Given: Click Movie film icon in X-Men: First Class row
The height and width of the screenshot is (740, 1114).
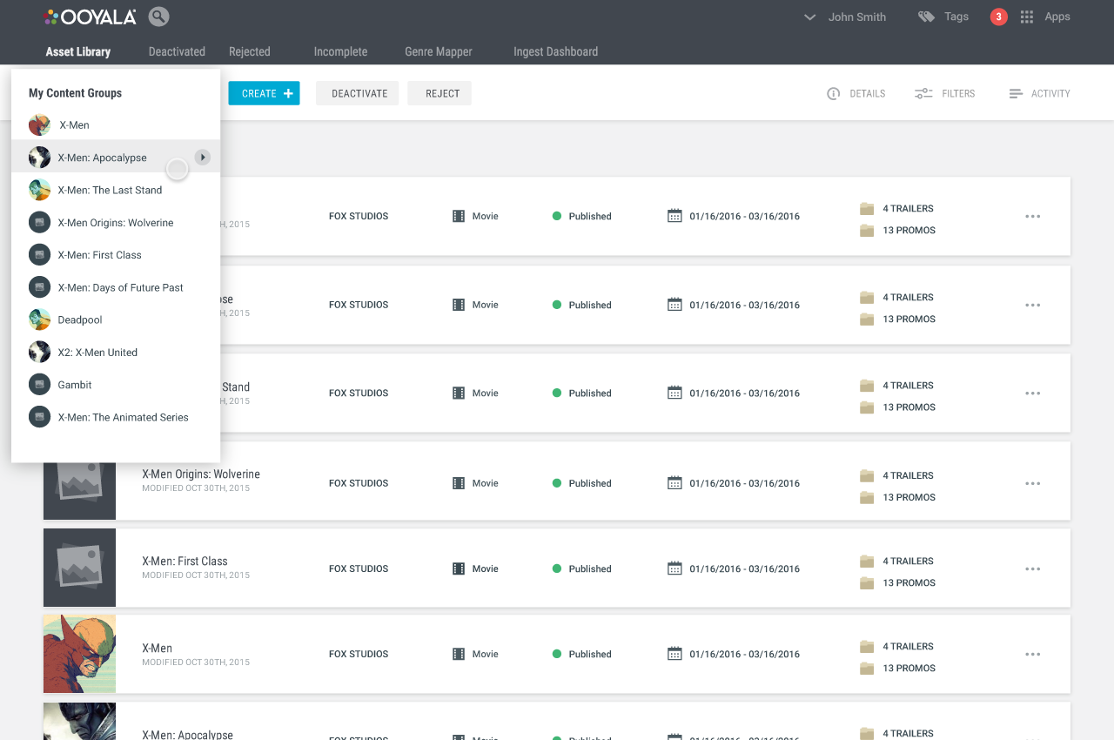Looking at the screenshot, I should pyautogui.click(x=459, y=568).
